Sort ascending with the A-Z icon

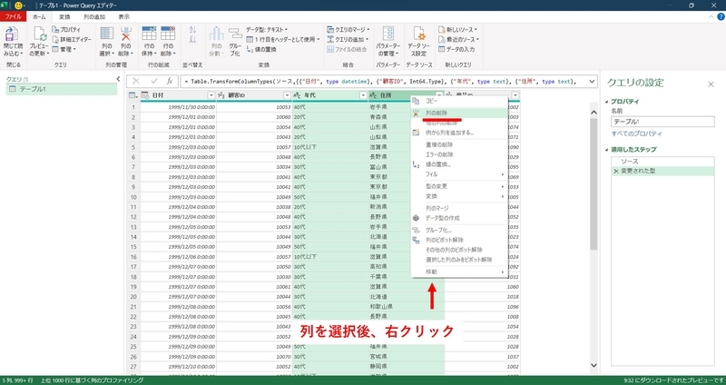point(193,30)
